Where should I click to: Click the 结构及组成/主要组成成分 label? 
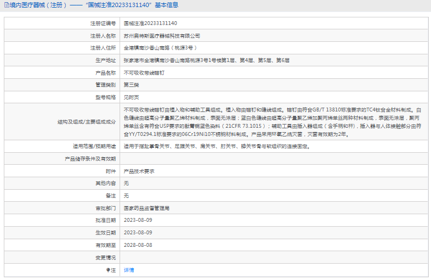point(86,122)
